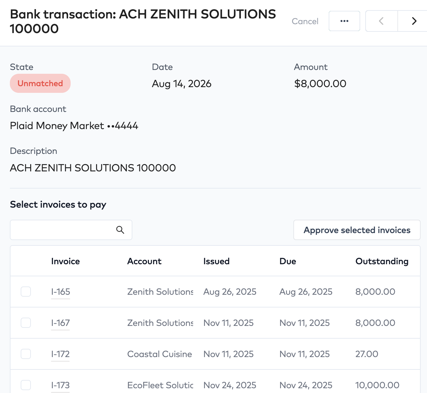The height and width of the screenshot is (393, 427).
Task: Select the checkbox for invoice I-173
Action: (26, 385)
